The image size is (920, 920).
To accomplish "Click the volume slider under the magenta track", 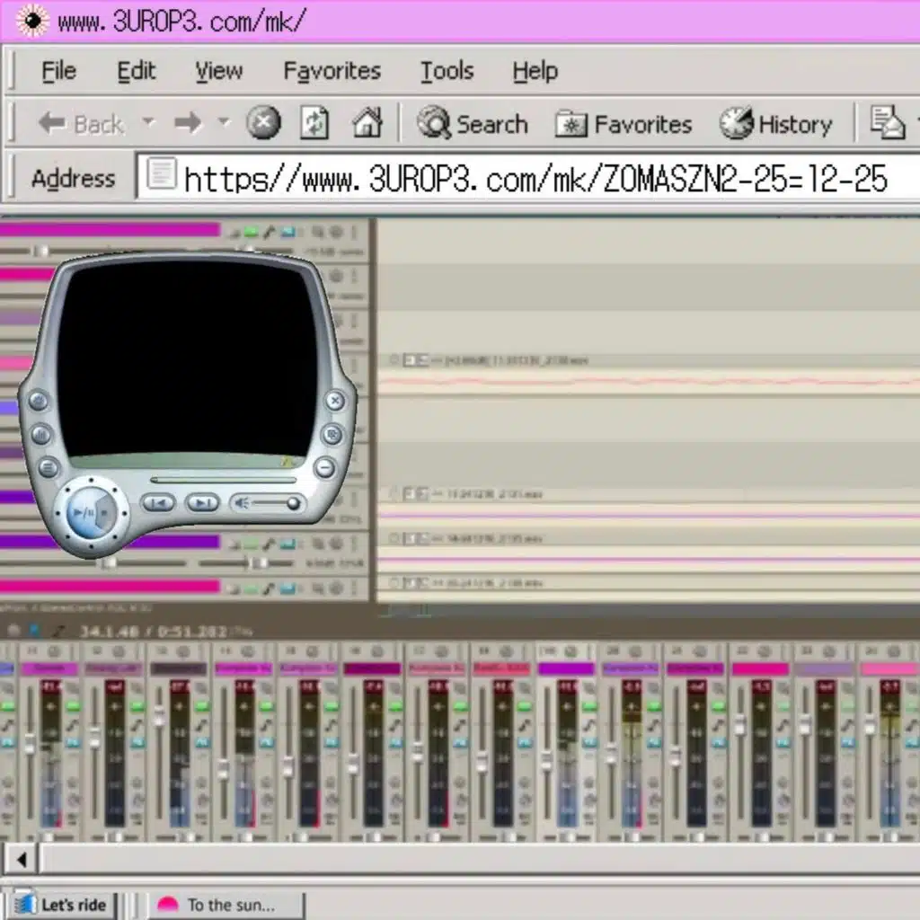I will [41, 252].
